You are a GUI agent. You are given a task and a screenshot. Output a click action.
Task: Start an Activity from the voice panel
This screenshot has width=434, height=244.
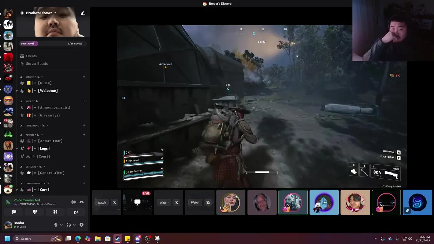[55, 212]
